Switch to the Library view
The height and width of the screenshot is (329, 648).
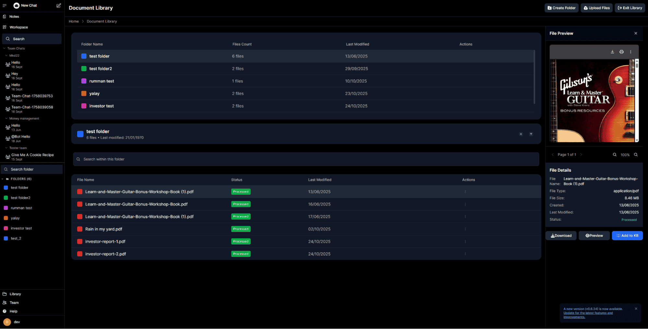15,294
